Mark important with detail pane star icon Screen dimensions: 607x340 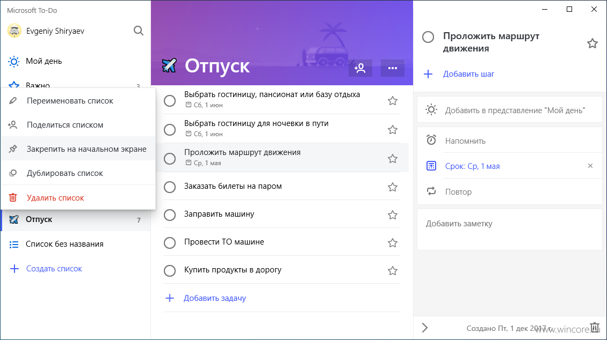592,43
